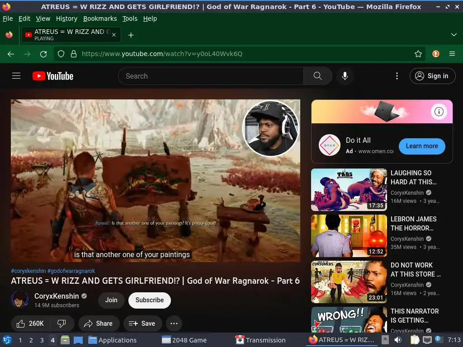Switch to workspace 3 in taskbar
This screenshot has width=463, height=347.
(42, 340)
